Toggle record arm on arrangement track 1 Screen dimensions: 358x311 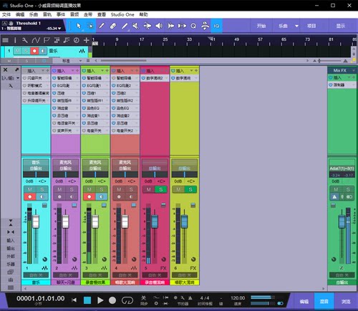(34, 51)
